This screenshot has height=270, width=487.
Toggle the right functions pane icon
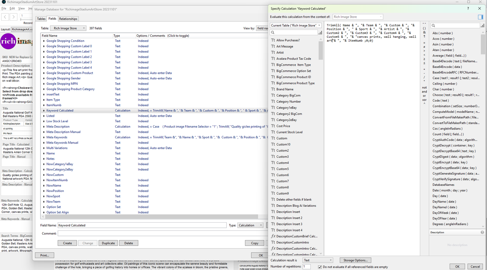point(481,17)
